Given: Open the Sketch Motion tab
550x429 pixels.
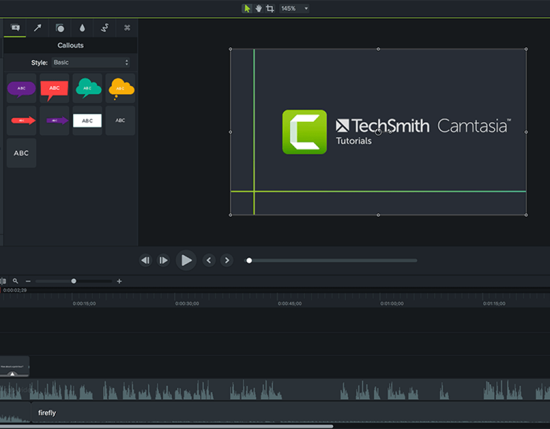Looking at the screenshot, I should [x=105, y=28].
